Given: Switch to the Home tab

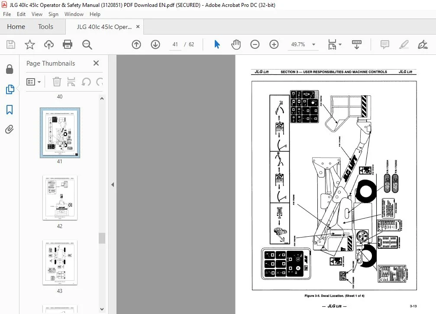Looking at the screenshot, I should [16, 27].
